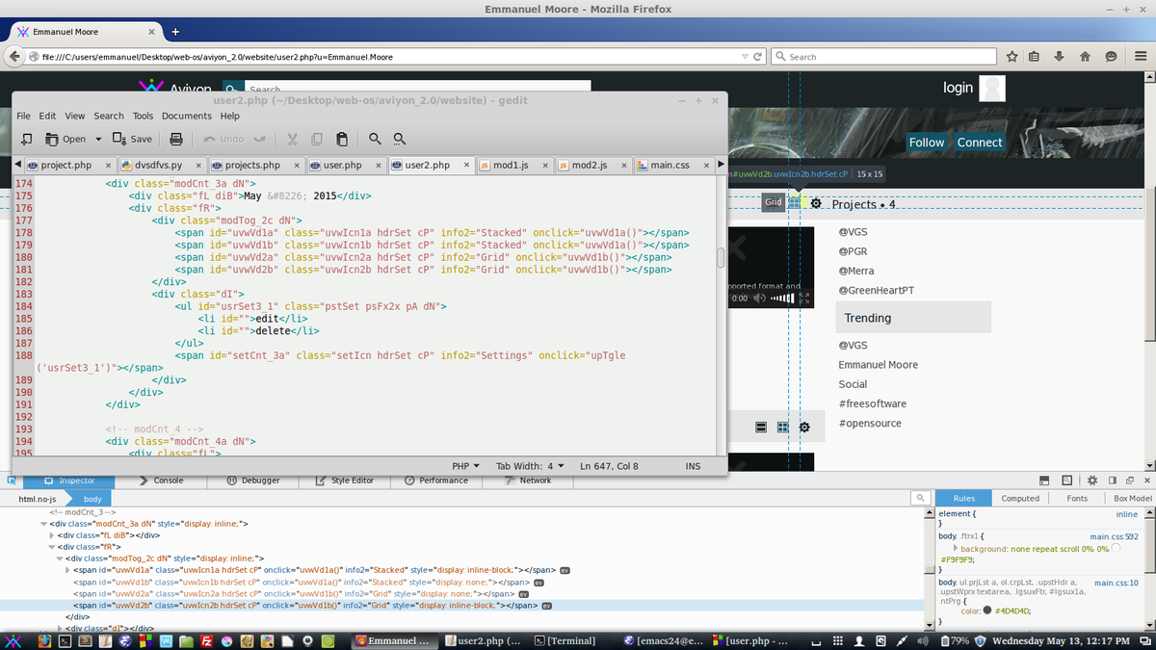Screen dimensions: 1156x650
Task: Select the lower Grid view icon
Action: pos(783,427)
